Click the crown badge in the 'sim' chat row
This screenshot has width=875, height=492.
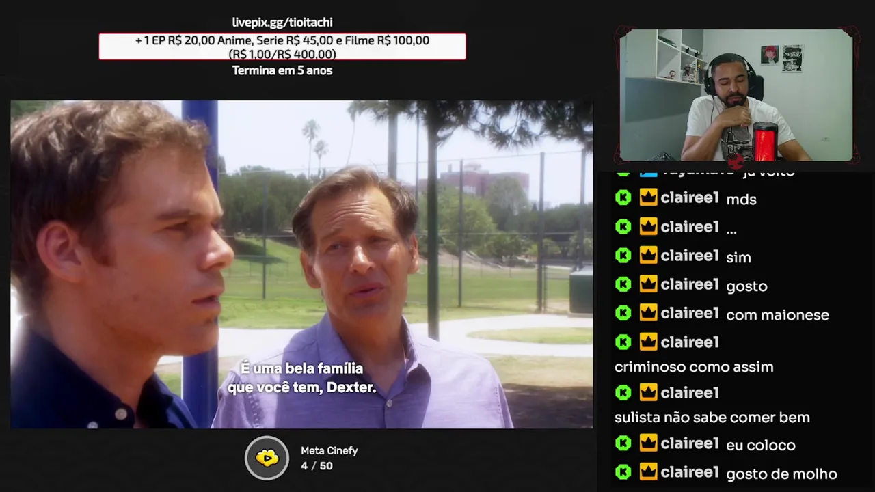pos(648,256)
